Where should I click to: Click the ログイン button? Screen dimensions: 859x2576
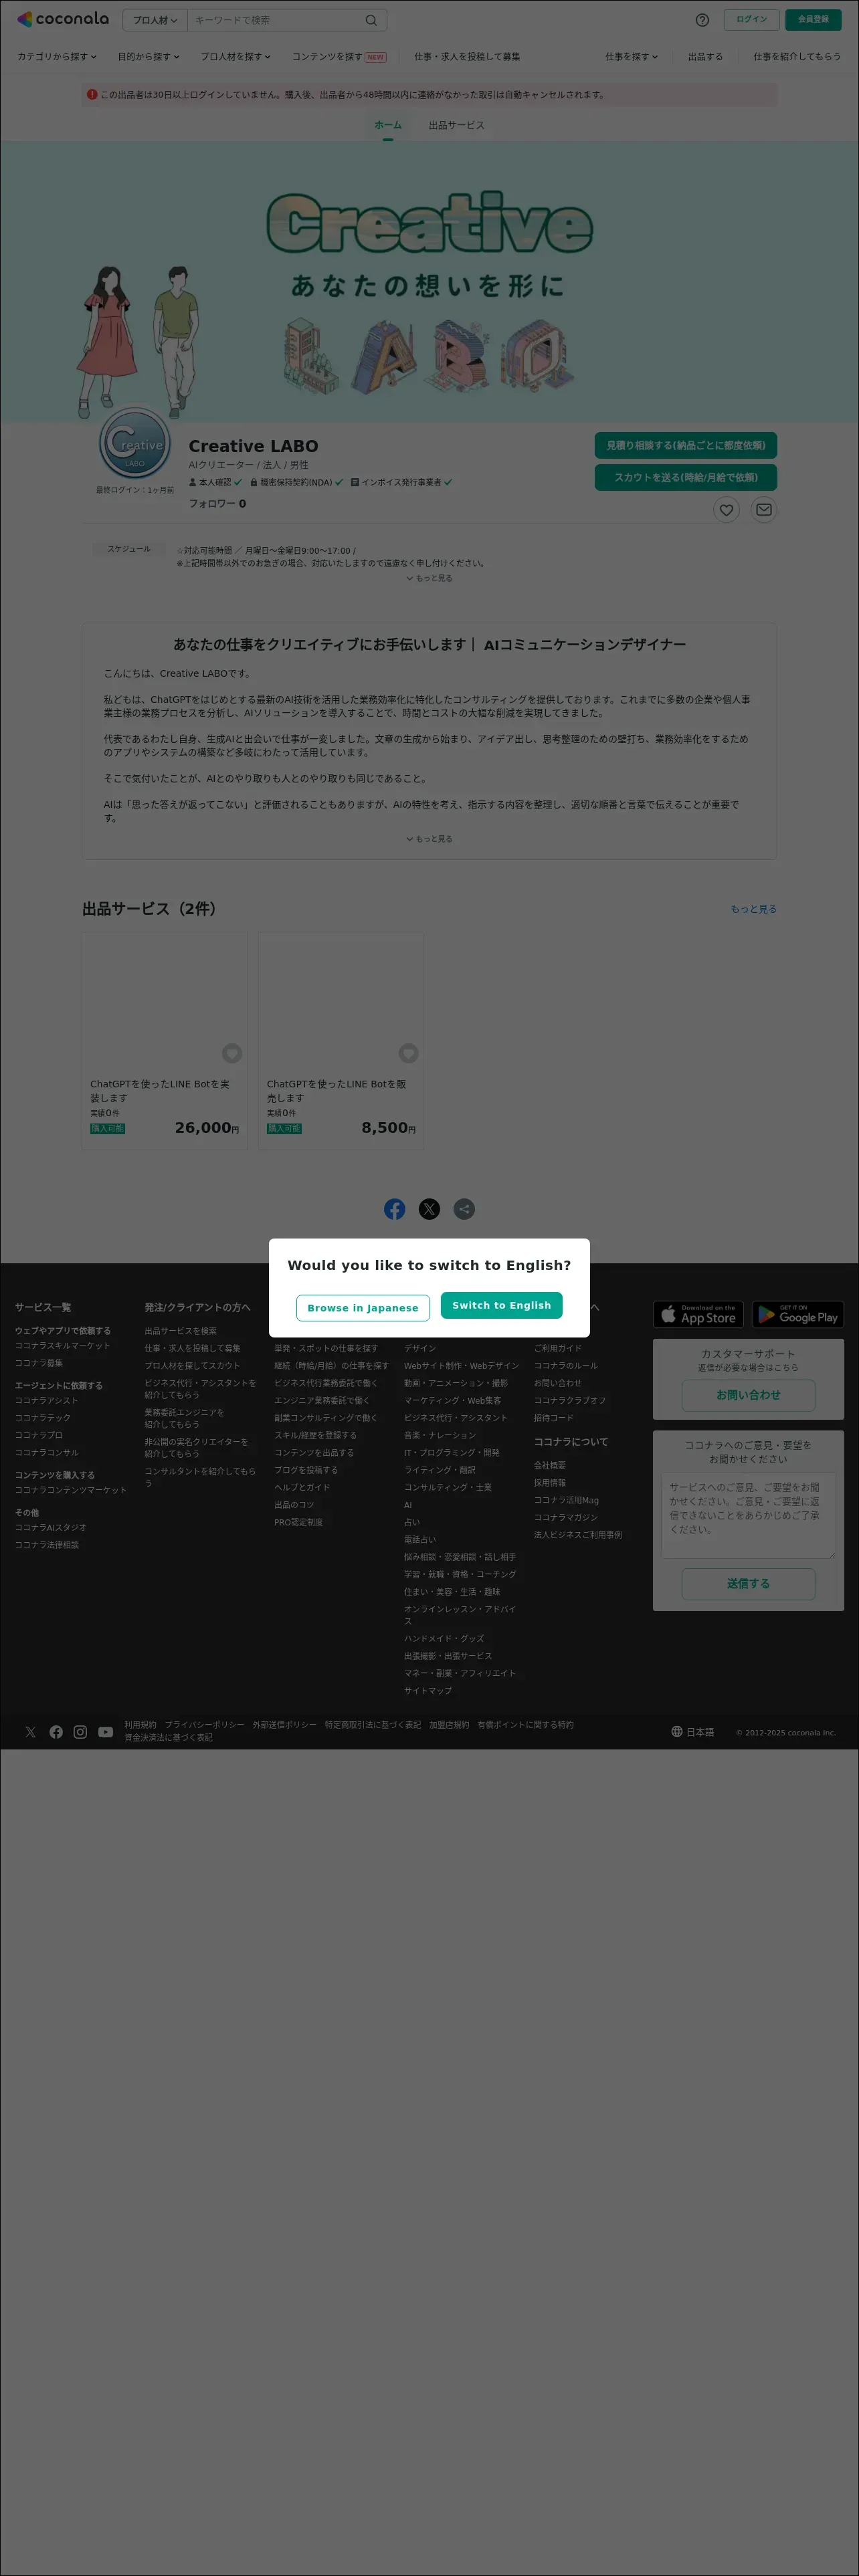pyautogui.click(x=751, y=20)
